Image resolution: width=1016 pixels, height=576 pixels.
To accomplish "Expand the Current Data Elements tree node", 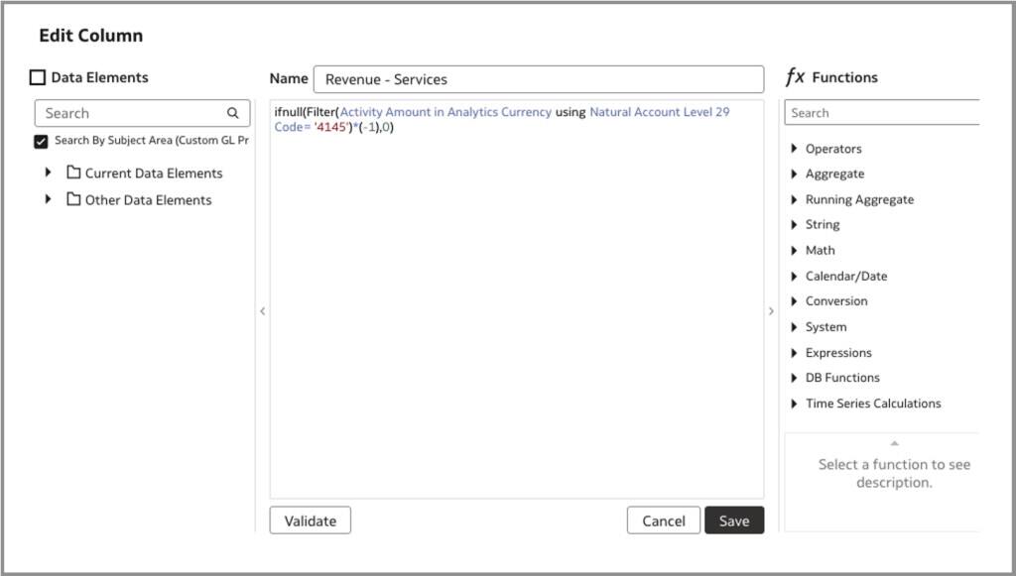I will (x=49, y=173).
